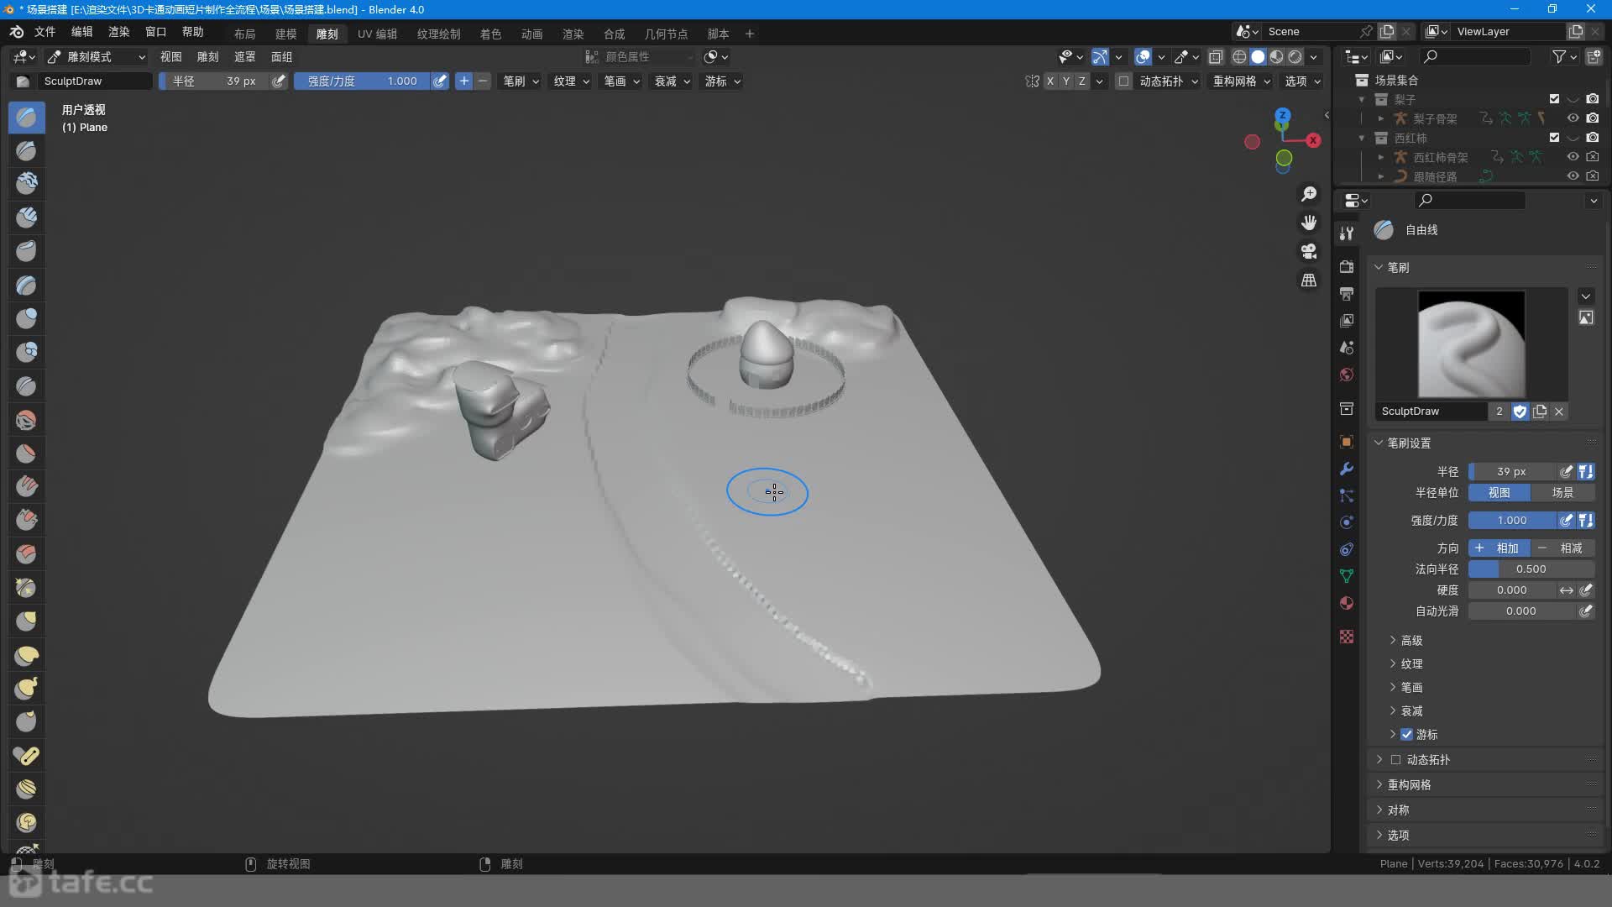Click the brush preview thumbnail
Image resolution: width=1612 pixels, height=907 pixels.
(1471, 344)
